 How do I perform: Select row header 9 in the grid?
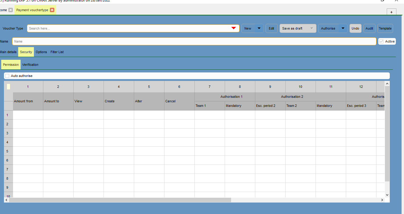[x=8, y=187]
